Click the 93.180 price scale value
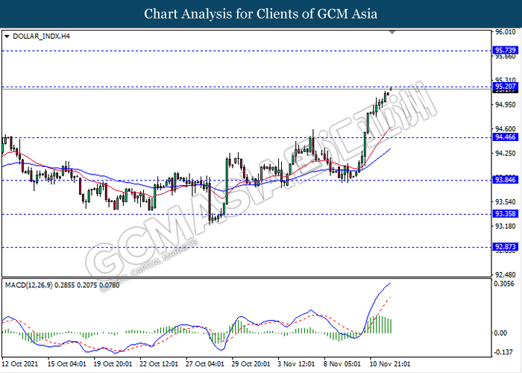The height and width of the screenshot is (373, 522). (x=506, y=227)
